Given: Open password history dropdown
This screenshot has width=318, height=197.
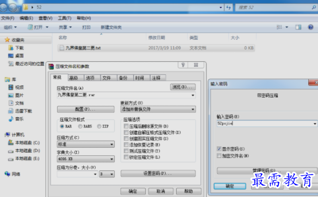Looking at the screenshot, I should (315, 124).
